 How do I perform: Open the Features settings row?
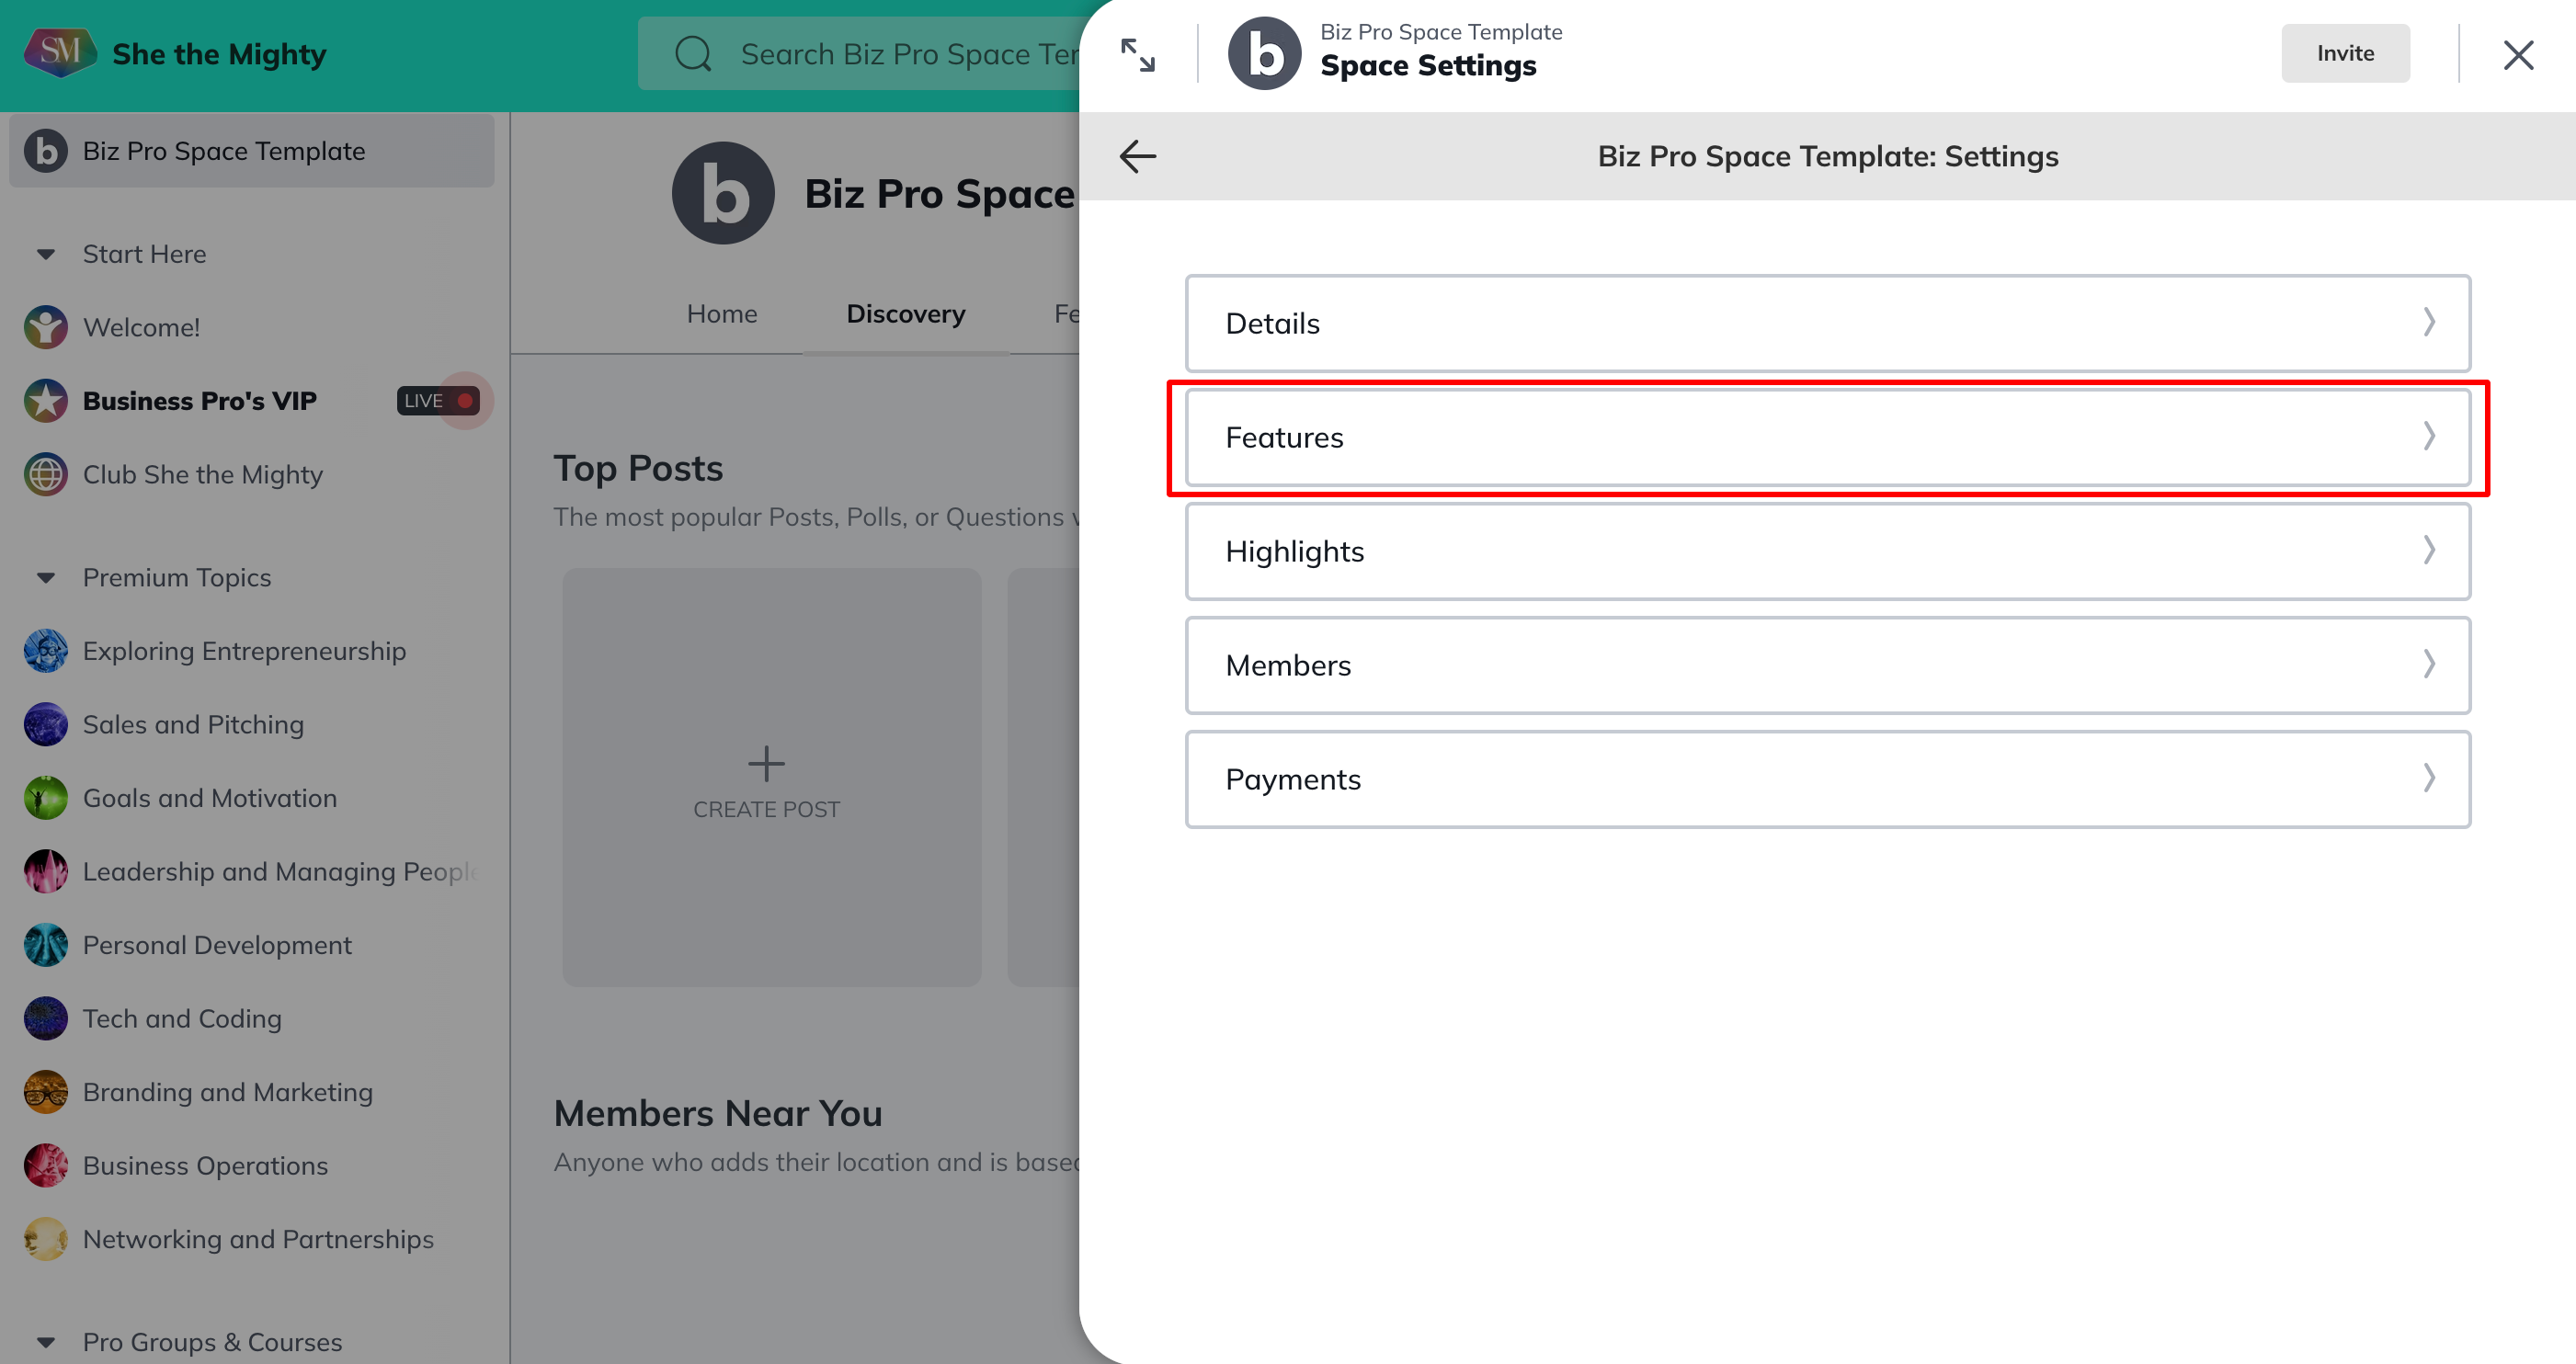click(1827, 437)
